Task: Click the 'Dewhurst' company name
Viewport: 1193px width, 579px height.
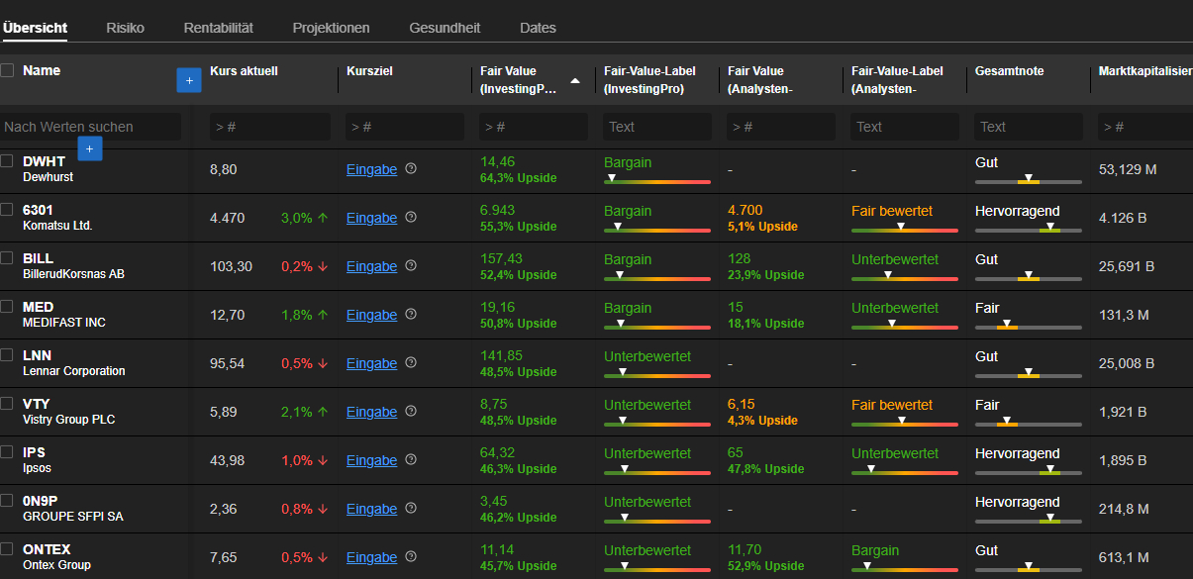Action: pyautogui.click(x=49, y=177)
